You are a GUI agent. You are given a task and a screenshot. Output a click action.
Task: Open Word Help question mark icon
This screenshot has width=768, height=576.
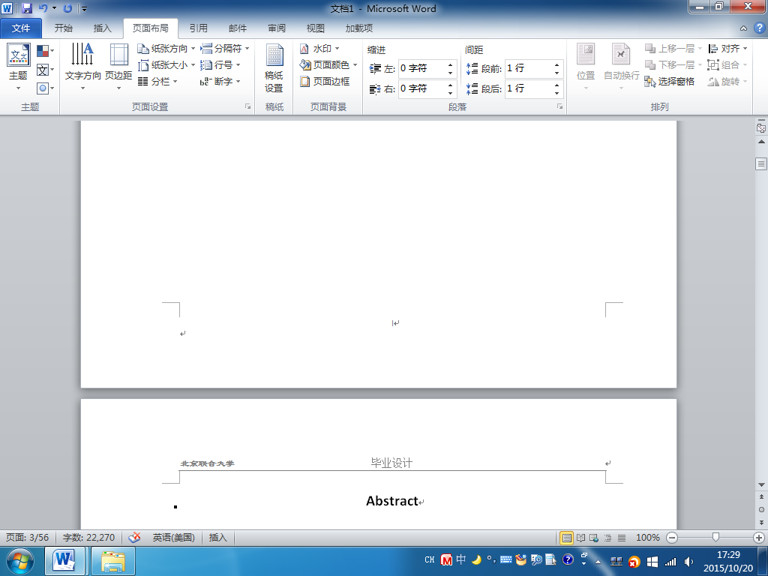[759, 28]
